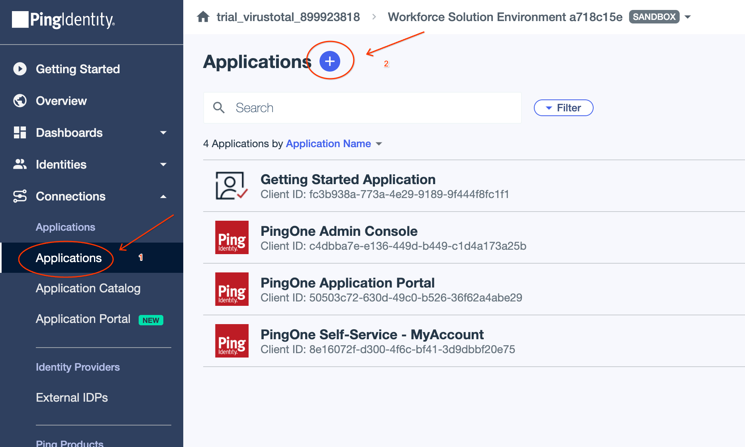The width and height of the screenshot is (745, 447).
Task: Click Client ID 50503c72-630d-49c0-b526-36f62a4abe29
Action: point(391,298)
